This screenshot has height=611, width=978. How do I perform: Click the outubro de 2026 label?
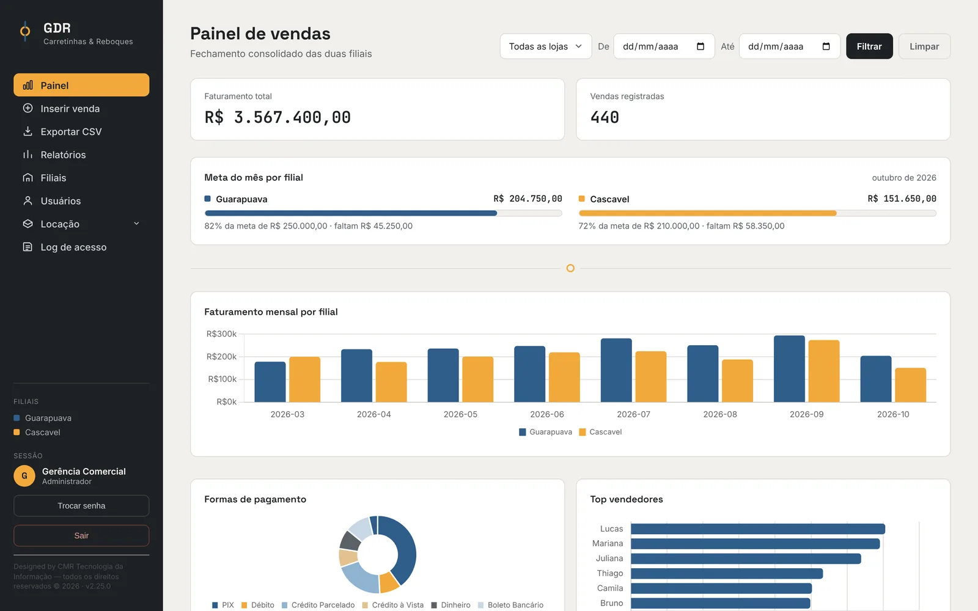click(904, 178)
